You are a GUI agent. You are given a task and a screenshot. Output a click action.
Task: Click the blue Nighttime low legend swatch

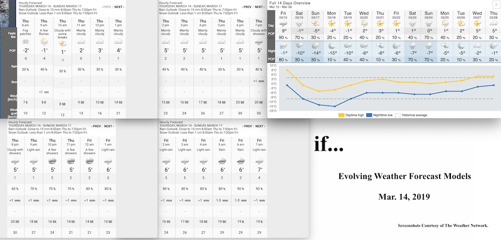click(369, 115)
